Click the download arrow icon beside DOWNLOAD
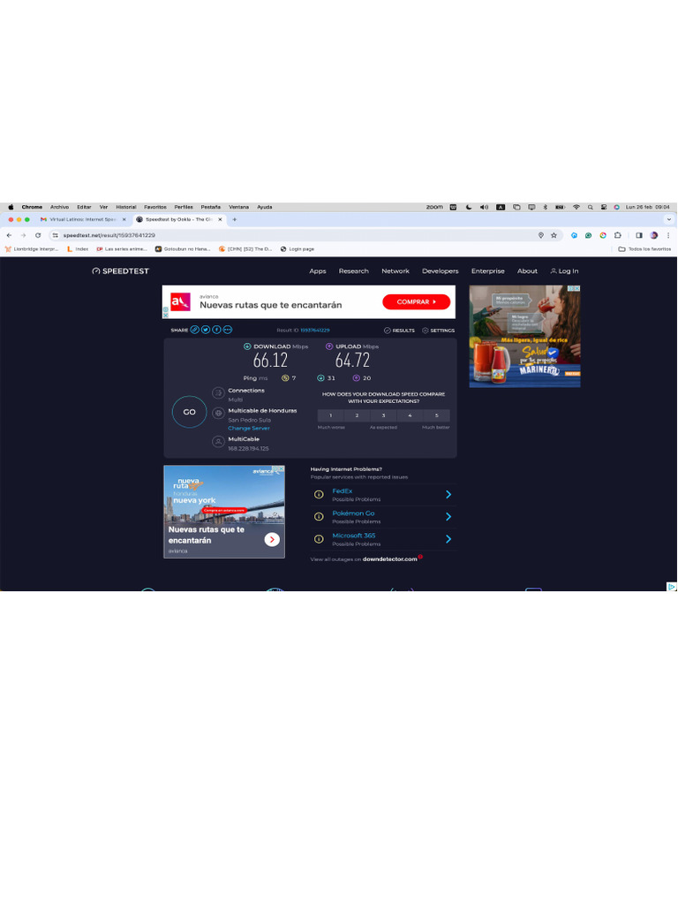This screenshot has height=905, width=678. click(x=247, y=346)
